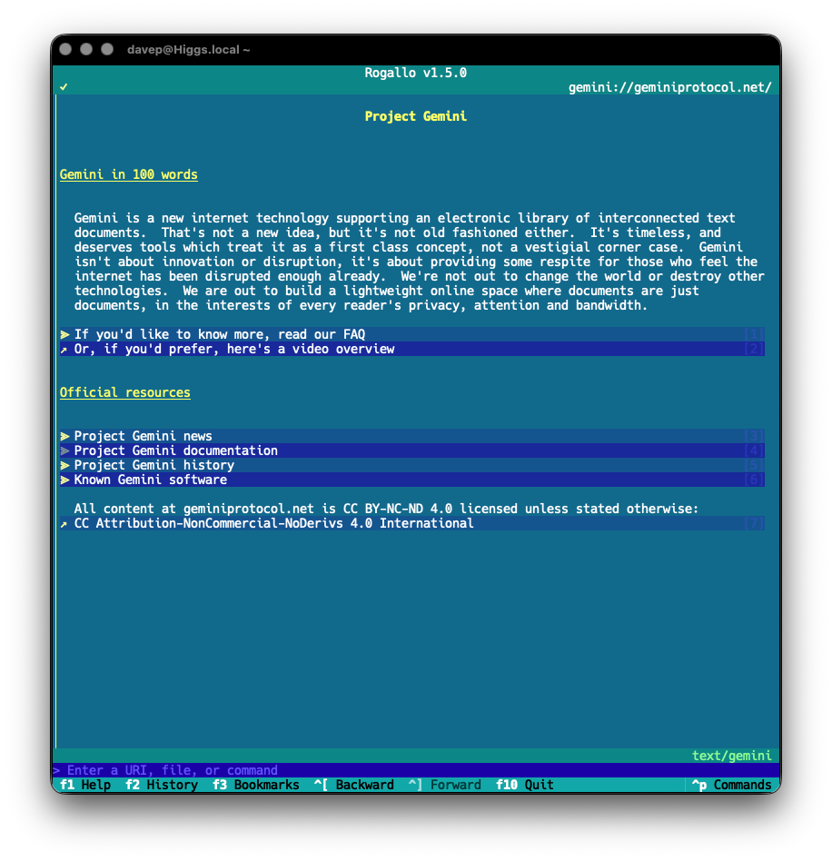
Task: Click the link number [7] marker
Action: (754, 523)
